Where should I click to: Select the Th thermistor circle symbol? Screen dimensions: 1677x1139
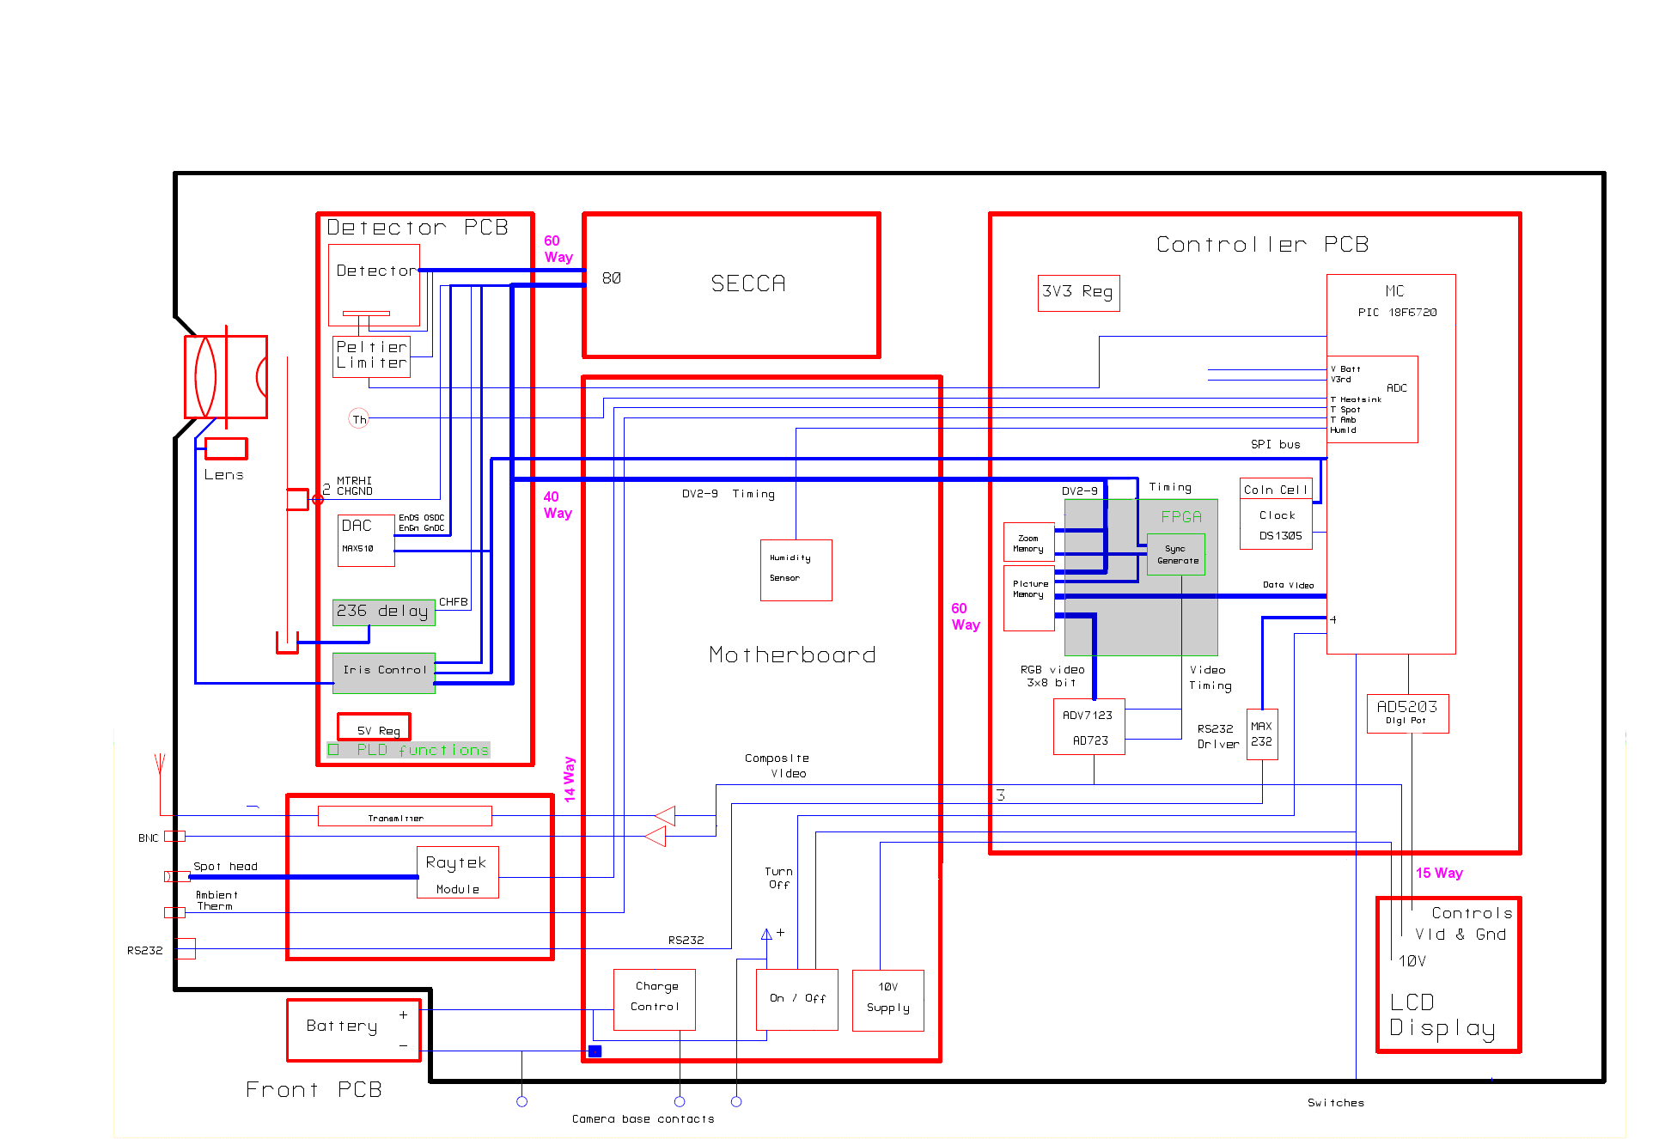[359, 419]
